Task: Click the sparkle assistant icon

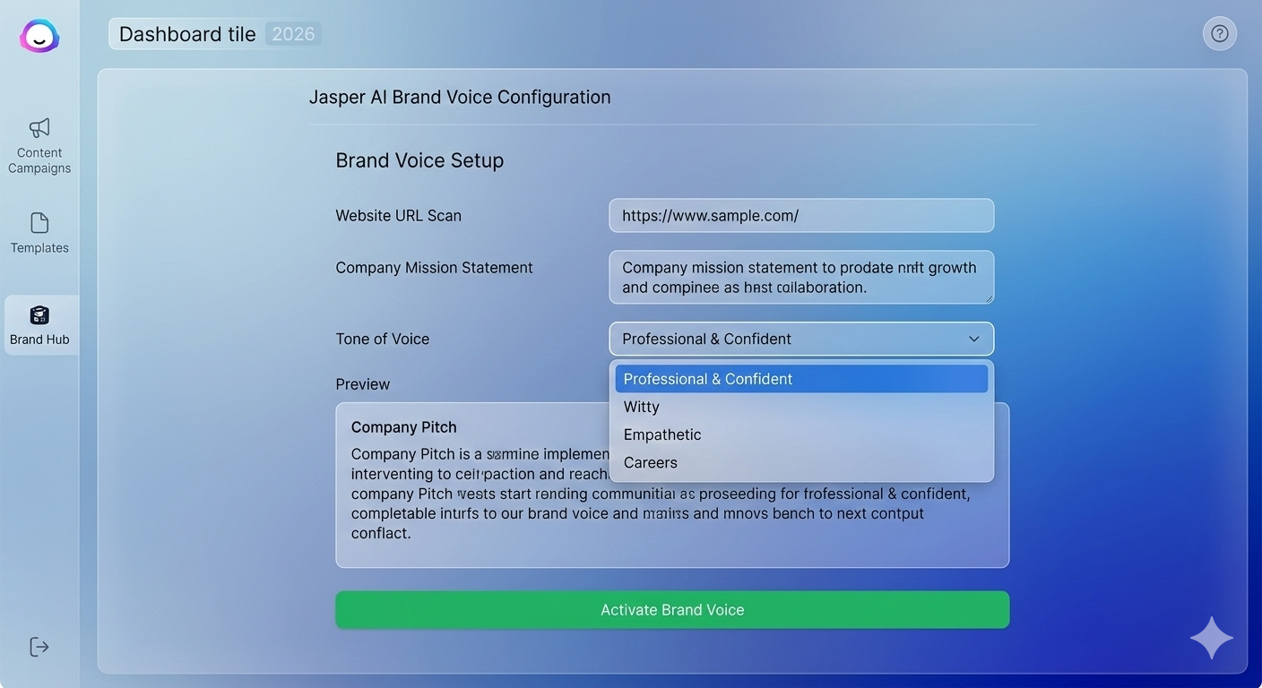Action: (1212, 638)
